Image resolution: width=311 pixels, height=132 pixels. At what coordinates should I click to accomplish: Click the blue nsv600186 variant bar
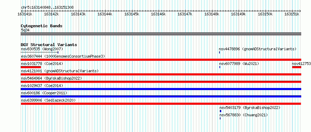point(161,96)
